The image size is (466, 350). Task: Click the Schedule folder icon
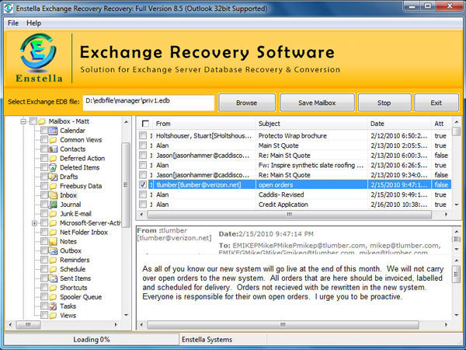(53, 269)
